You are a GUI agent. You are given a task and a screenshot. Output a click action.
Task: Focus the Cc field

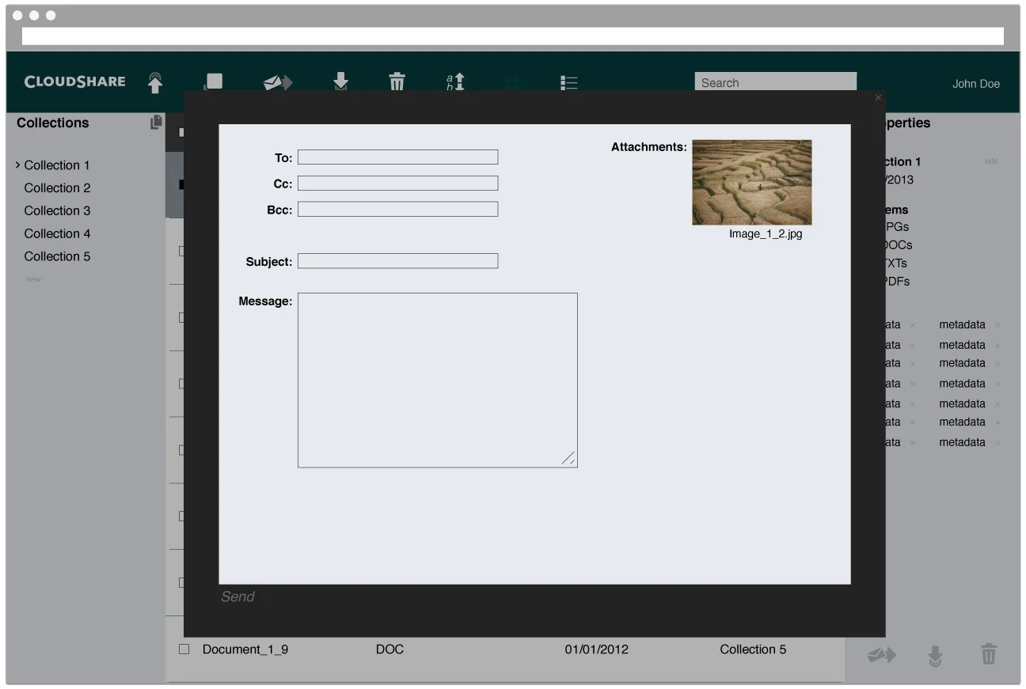[x=398, y=184]
